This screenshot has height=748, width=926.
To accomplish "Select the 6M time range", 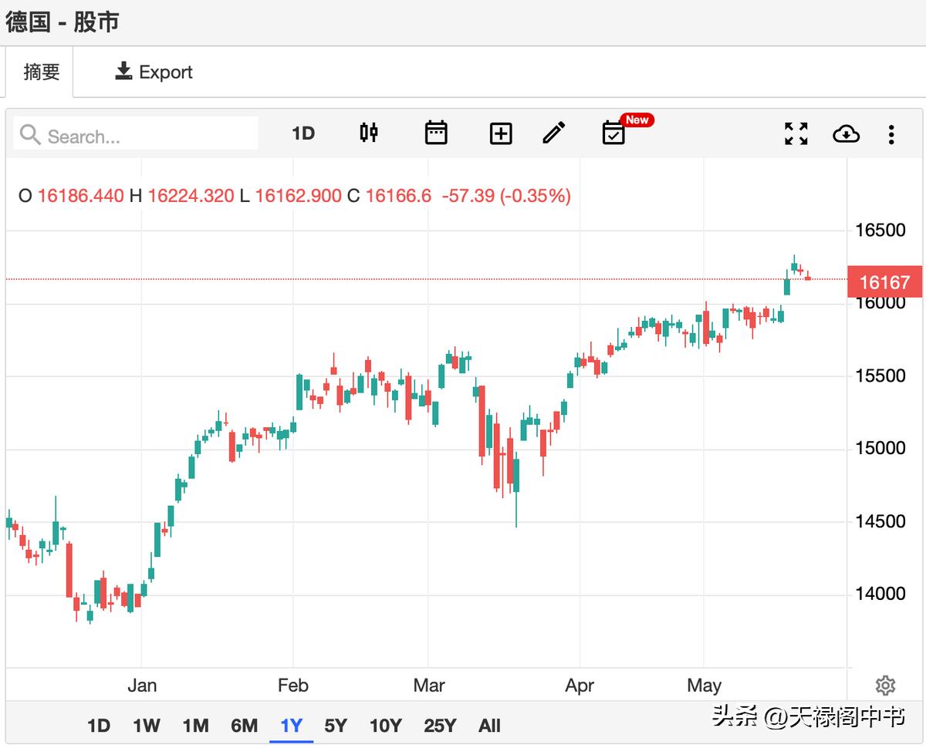I will click(x=244, y=726).
